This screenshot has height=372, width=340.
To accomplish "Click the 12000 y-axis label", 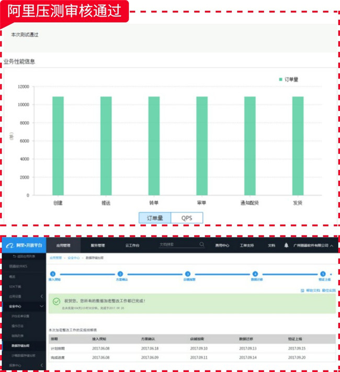I will tap(24, 87).
